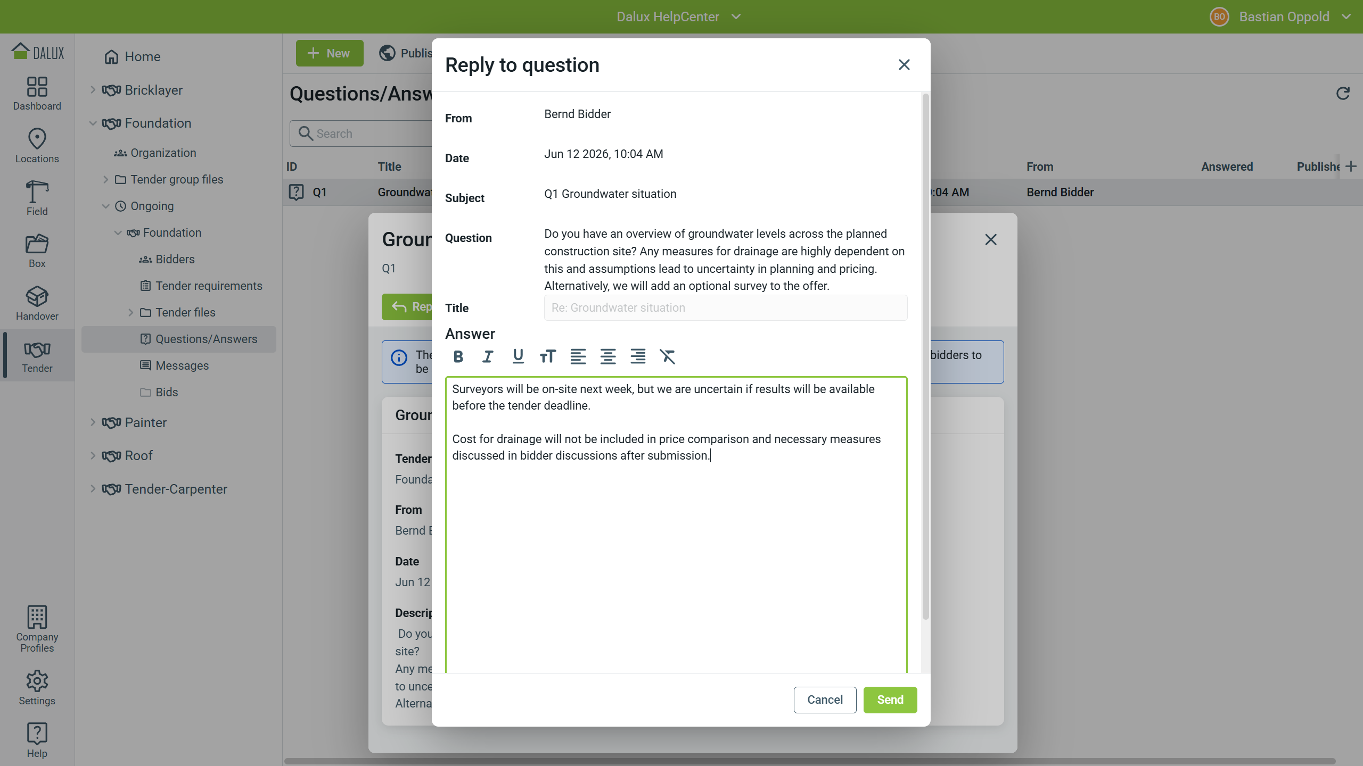
Task: Close the Reply to question dialog
Action: point(904,65)
